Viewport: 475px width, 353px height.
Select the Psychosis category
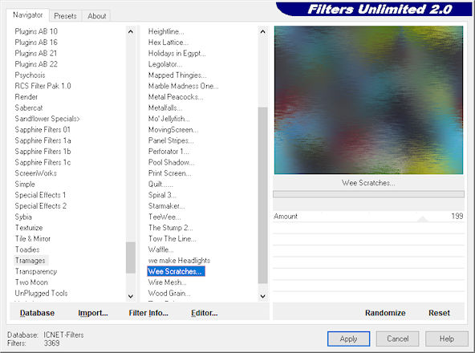tap(30, 75)
